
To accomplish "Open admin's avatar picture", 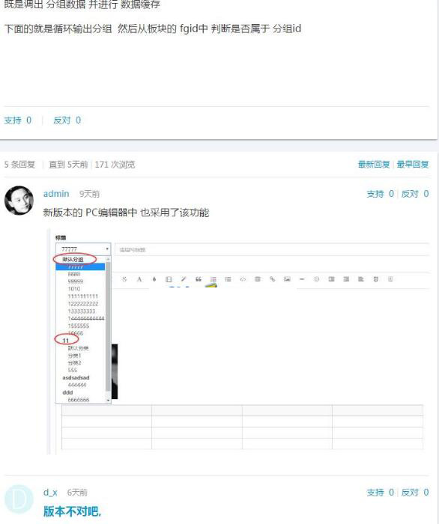I will pyautogui.click(x=19, y=200).
